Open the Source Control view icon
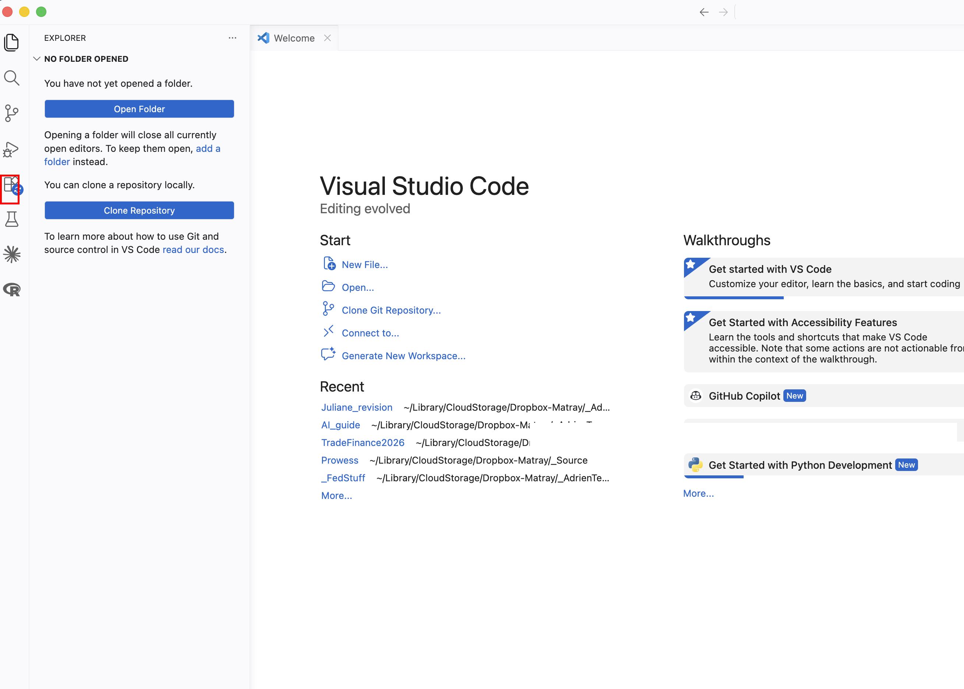Screen dimensions: 964x689 click(x=11, y=113)
